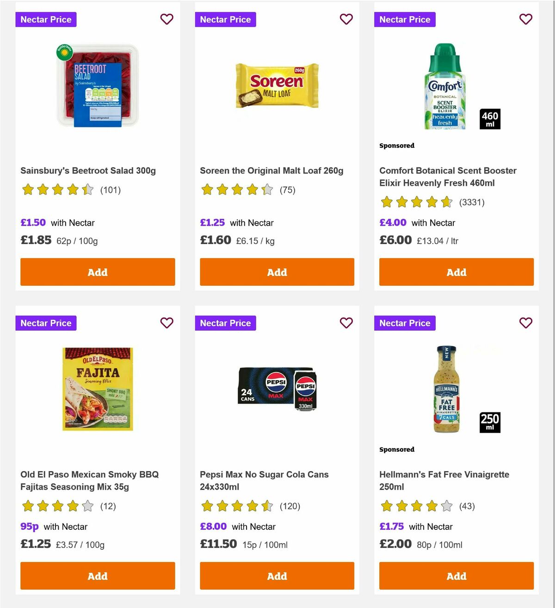The height and width of the screenshot is (608, 555).
Task: Click the heart icon on Old El Paso Fajita Mix
Action: tap(167, 323)
